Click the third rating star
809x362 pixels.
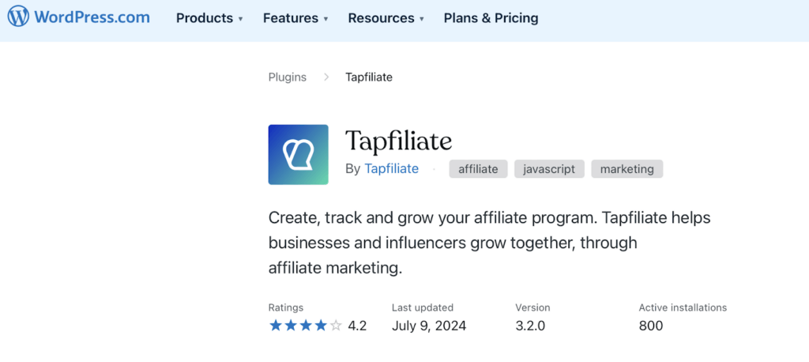(x=306, y=326)
